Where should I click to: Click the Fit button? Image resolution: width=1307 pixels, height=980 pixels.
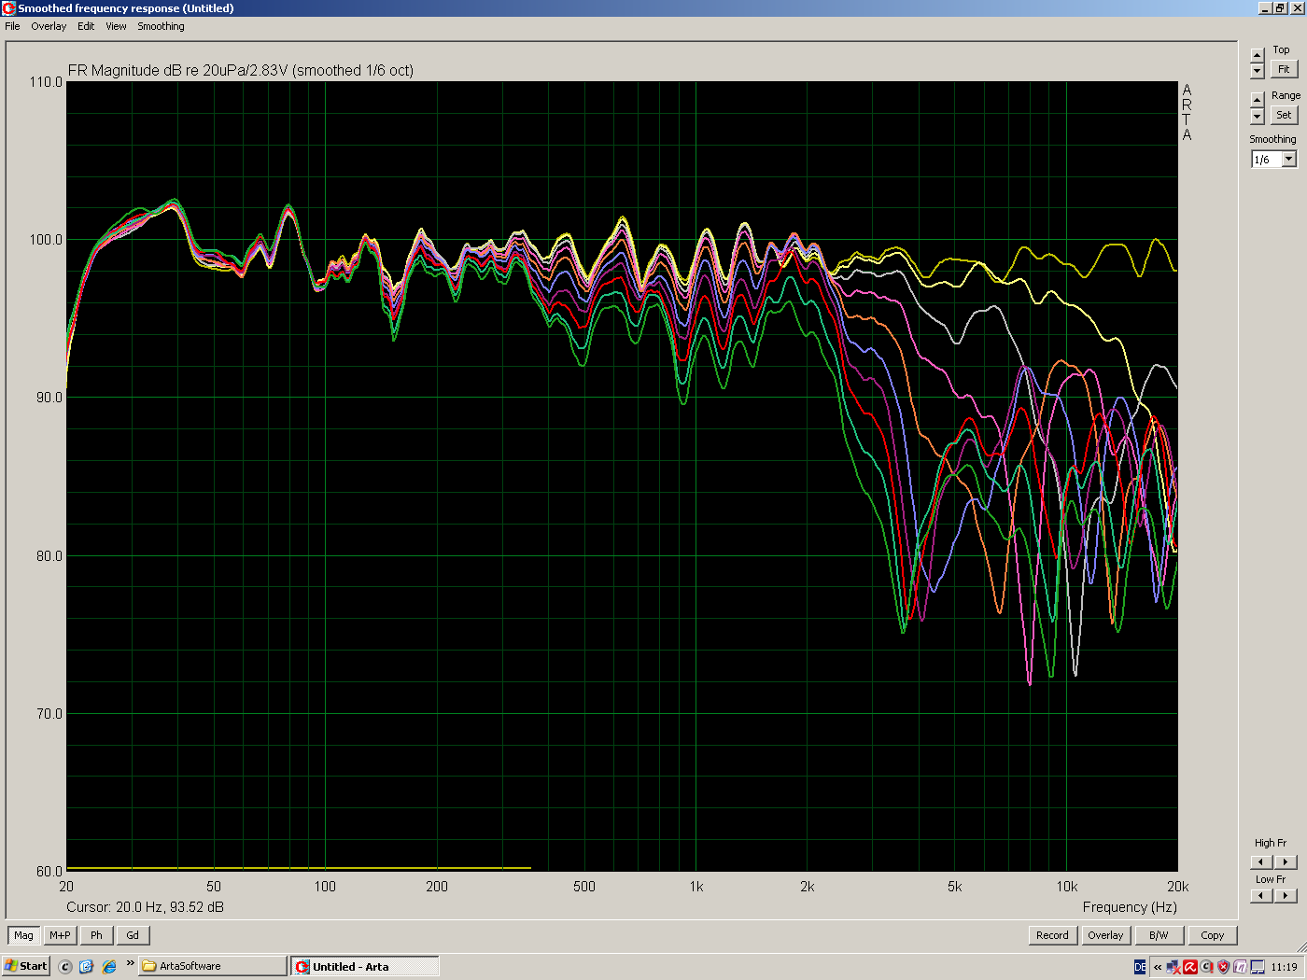click(x=1284, y=70)
